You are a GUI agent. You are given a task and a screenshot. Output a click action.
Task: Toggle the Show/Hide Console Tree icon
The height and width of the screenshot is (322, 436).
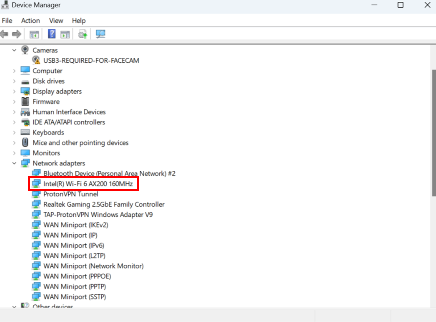[x=34, y=34]
